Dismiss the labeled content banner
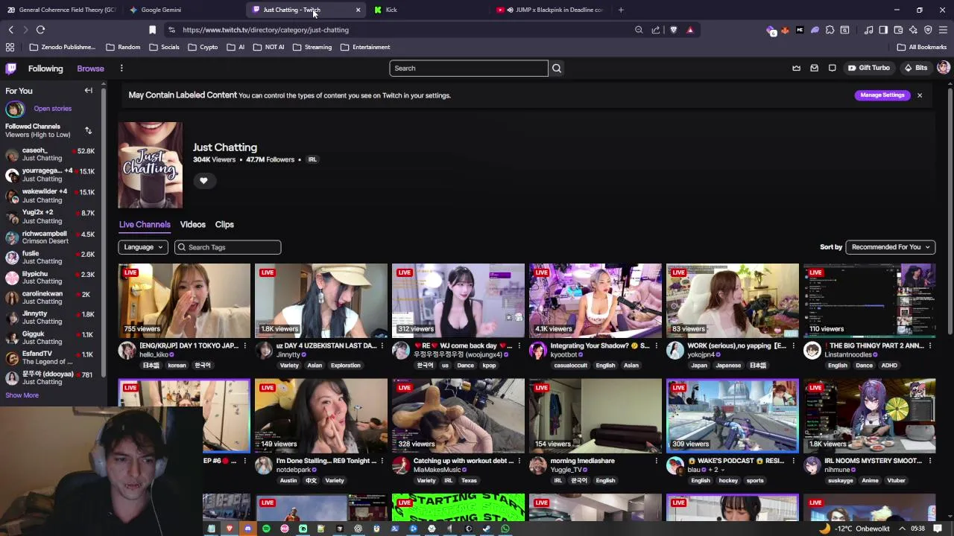 [x=920, y=95]
